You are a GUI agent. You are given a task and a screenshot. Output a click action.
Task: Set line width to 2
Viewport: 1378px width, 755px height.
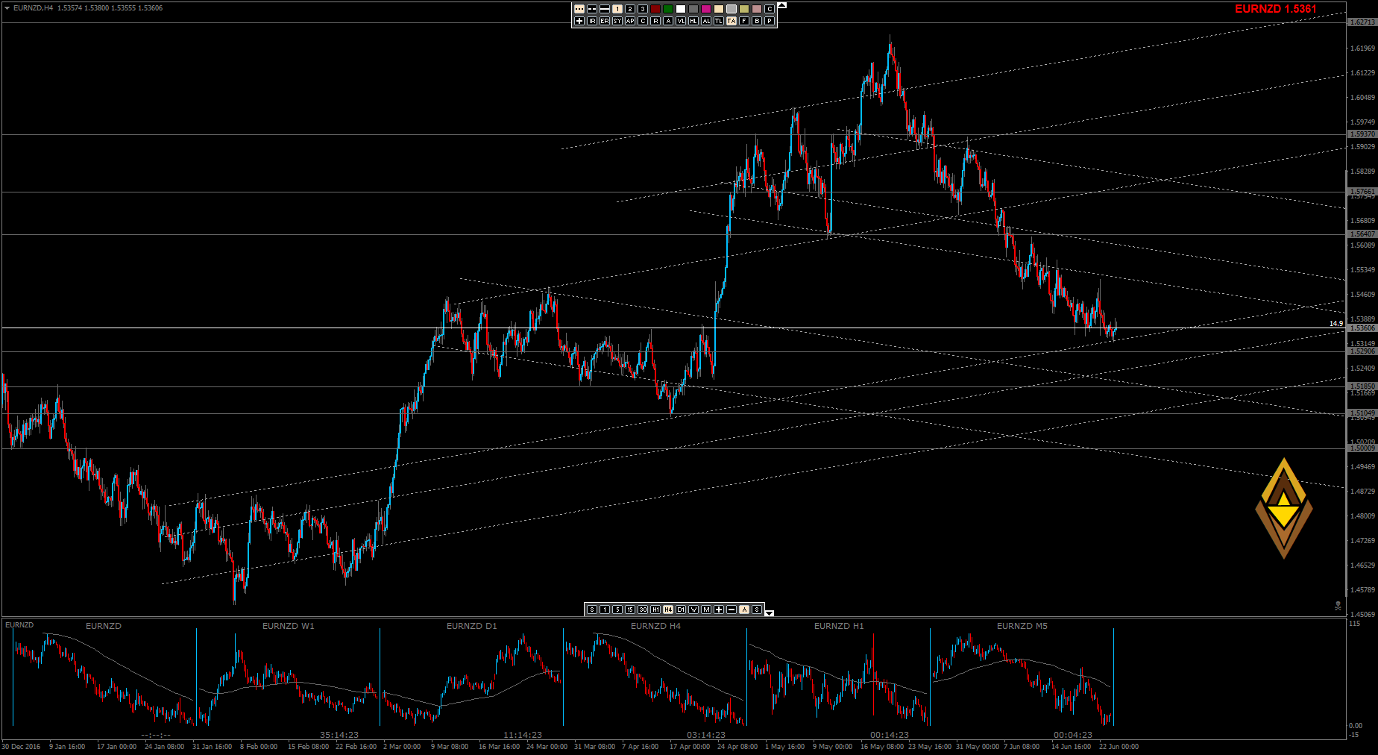click(630, 9)
